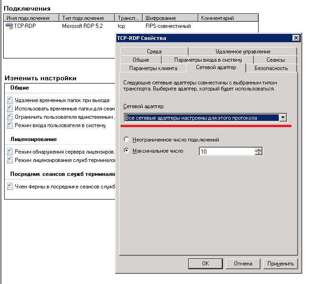Sort by Тип подключения column header

[x=87, y=18]
